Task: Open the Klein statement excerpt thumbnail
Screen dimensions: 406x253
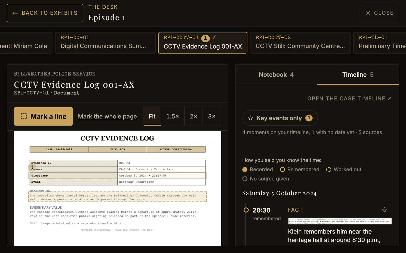Action: pyautogui.click(x=340, y=221)
